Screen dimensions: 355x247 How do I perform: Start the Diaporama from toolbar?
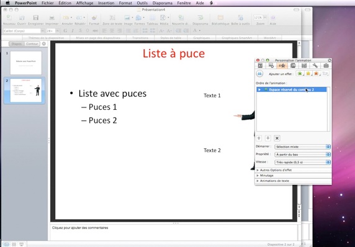pyautogui.click(x=200, y=18)
